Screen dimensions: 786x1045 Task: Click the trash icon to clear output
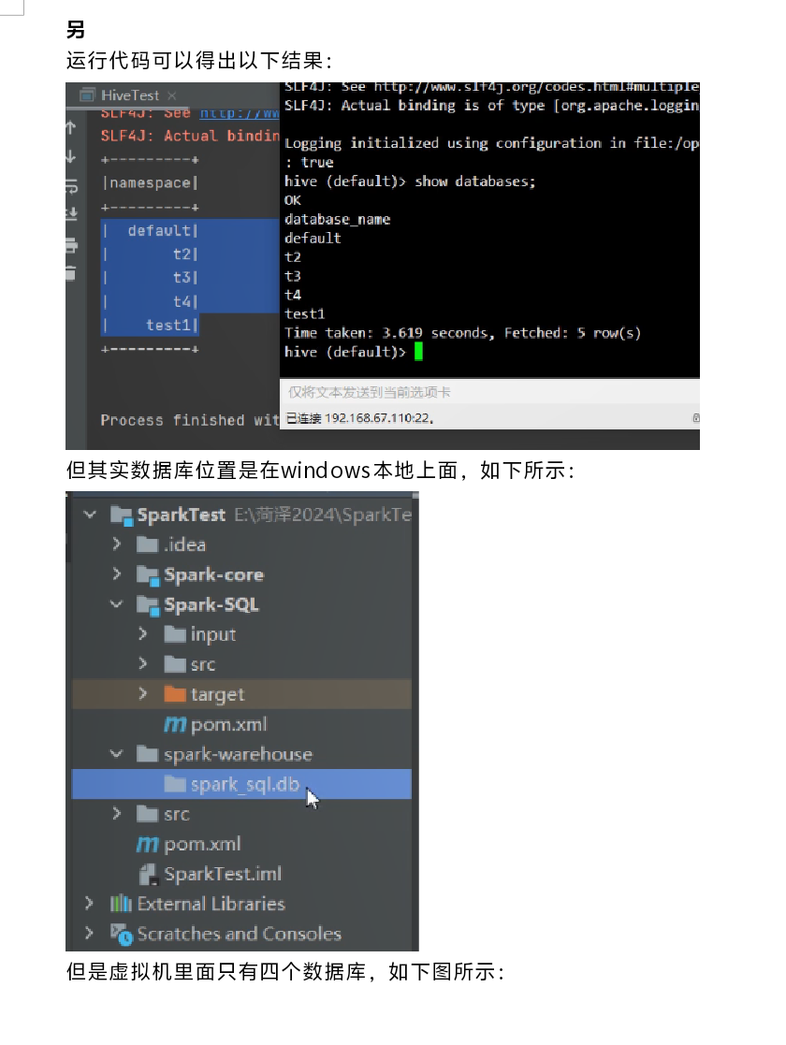pyautogui.click(x=71, y=273)
